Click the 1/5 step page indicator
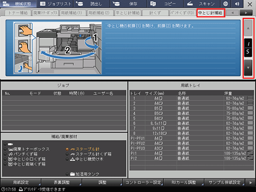The height and width of the screenshot is (192, 256). tap(248, 48)
